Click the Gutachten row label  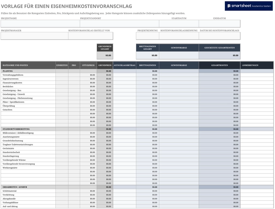pyautogui.click(x=7, y=110)
